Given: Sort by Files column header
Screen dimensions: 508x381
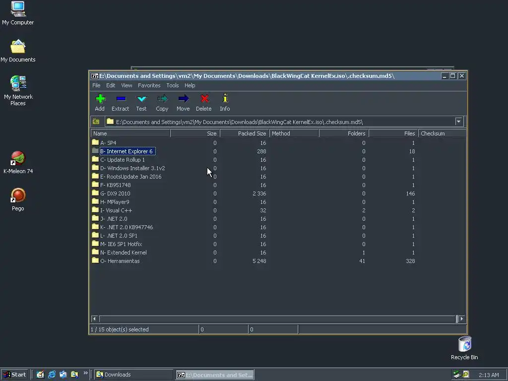Looking at the screenshot, I should [393, 133].
